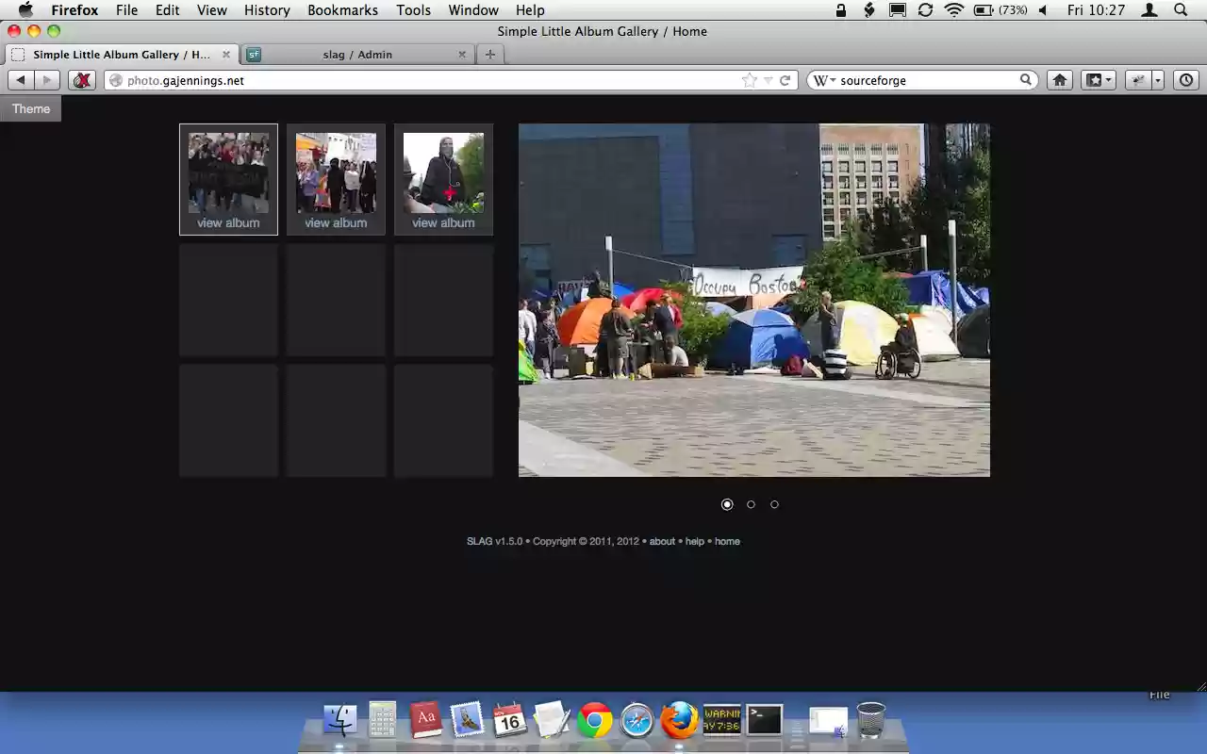
Task: Select the first slideshow dot
Action: click(x=727, y=504)
